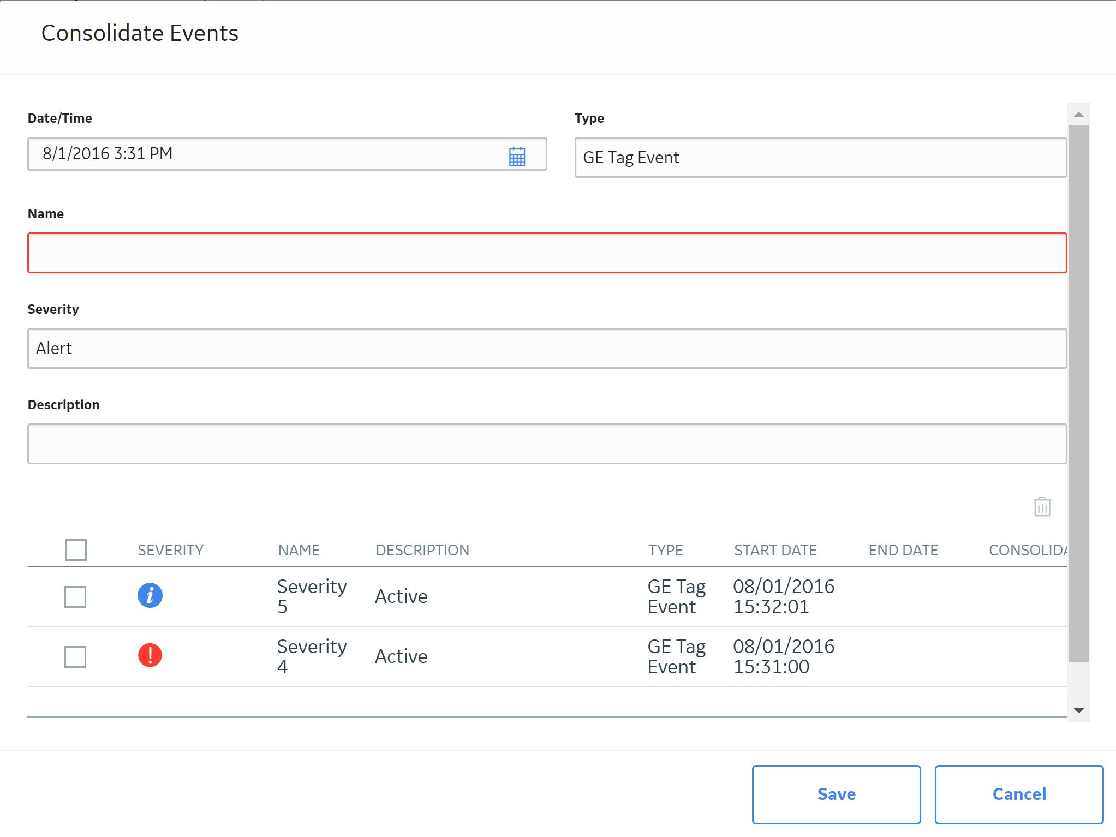This screenshot has height=837, width=1116.
Task: Sort by the START DATE column header
Action: coord(775,550)
